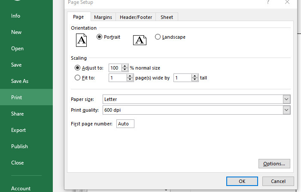Open Info in the backstage menu
This screenshot has width=301, height=192.
click(26, 16)
